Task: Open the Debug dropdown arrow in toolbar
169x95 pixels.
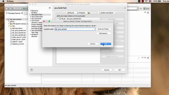Action: [x=26, y=8]
